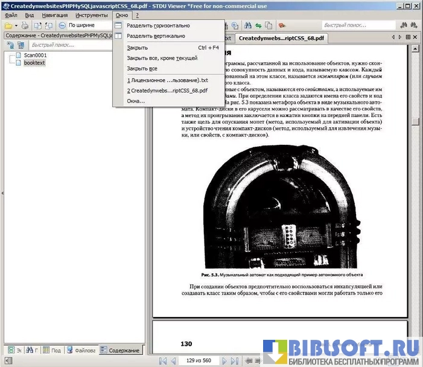This screenshot has width=423, height=367.
Task: Select Закрыть все, кроме текущей
Action: (162, 58)
